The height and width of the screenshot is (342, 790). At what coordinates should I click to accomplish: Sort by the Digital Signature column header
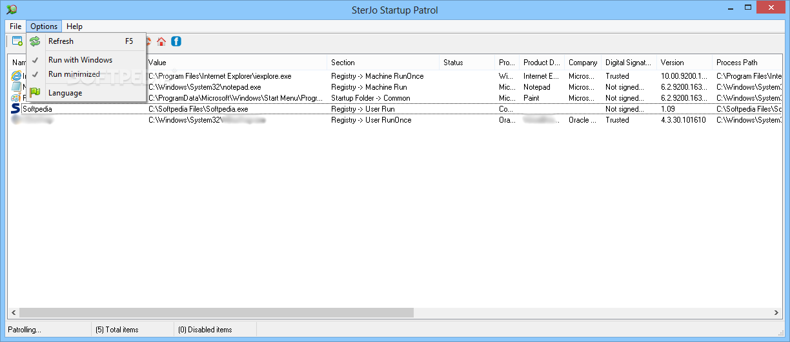point(629,63)
